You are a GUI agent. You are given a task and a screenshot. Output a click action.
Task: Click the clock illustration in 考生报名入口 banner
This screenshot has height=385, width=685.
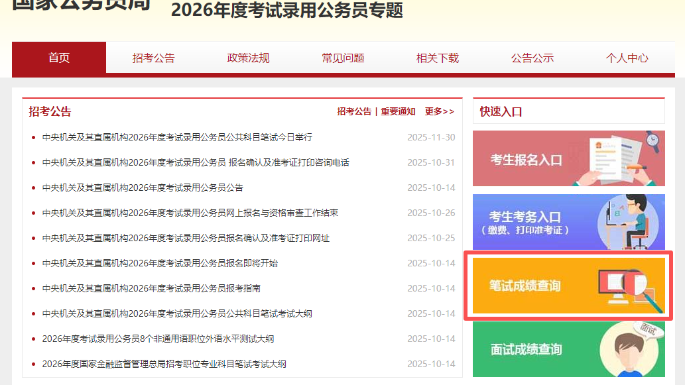[652, 142]
